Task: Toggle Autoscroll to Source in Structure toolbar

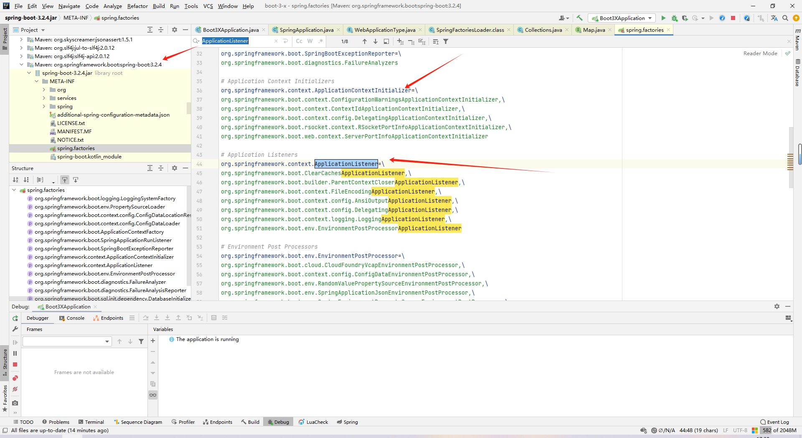Action: click(x=65, y=180)
